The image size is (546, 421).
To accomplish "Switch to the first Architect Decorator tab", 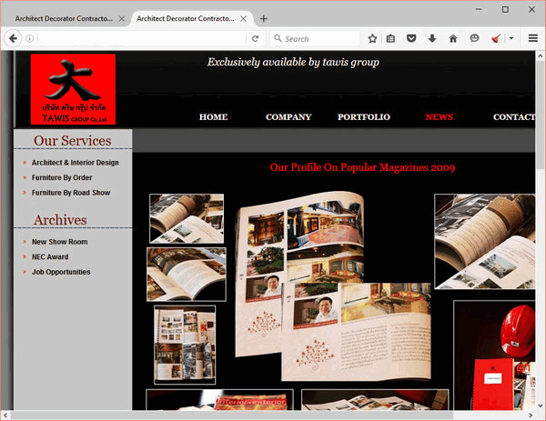I will (x=64, y=18).
